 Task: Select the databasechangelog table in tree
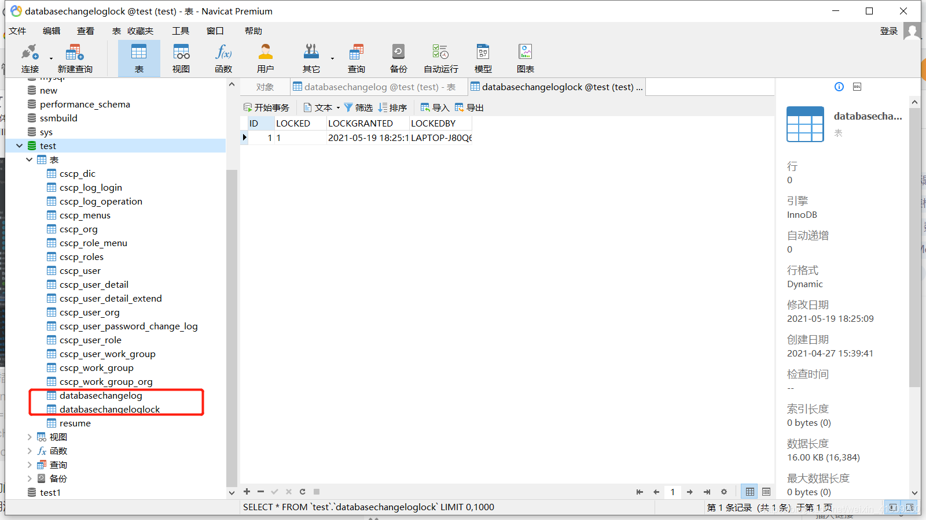click(101, 395)
